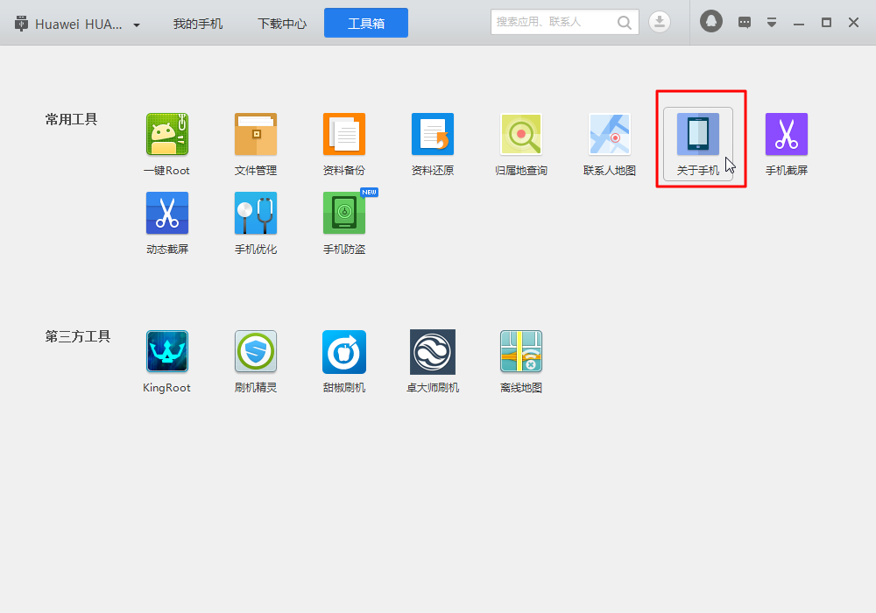876x613 pixels.
Task: Open 资料备份 data backup tool
Action: click(344, 144)
